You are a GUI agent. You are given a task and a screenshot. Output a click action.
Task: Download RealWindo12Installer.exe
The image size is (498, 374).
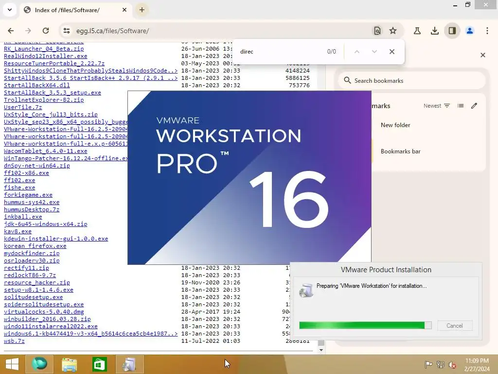[x=45, y=56]
